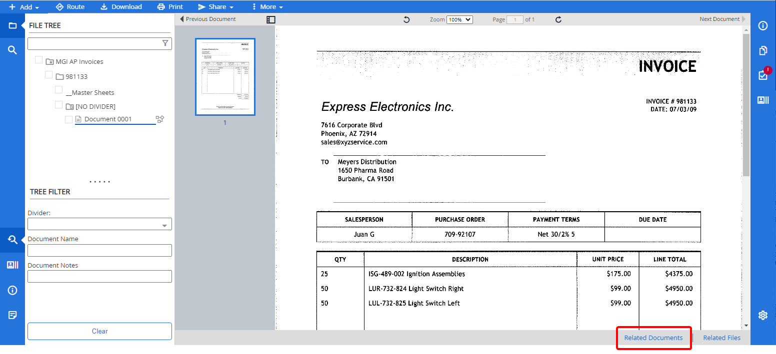
Task: Open the workflow icon beside Document 0001
Action: [160, 119]
